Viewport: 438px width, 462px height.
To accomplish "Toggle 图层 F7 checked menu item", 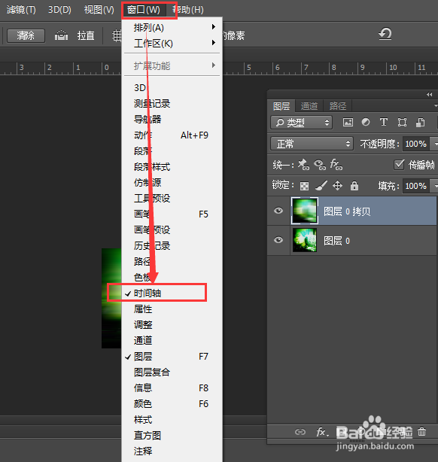I will (x=172, y=357).
